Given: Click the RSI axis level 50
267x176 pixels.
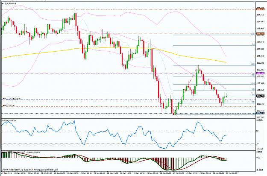Looking at the screenshot, I should pos(258,131).
